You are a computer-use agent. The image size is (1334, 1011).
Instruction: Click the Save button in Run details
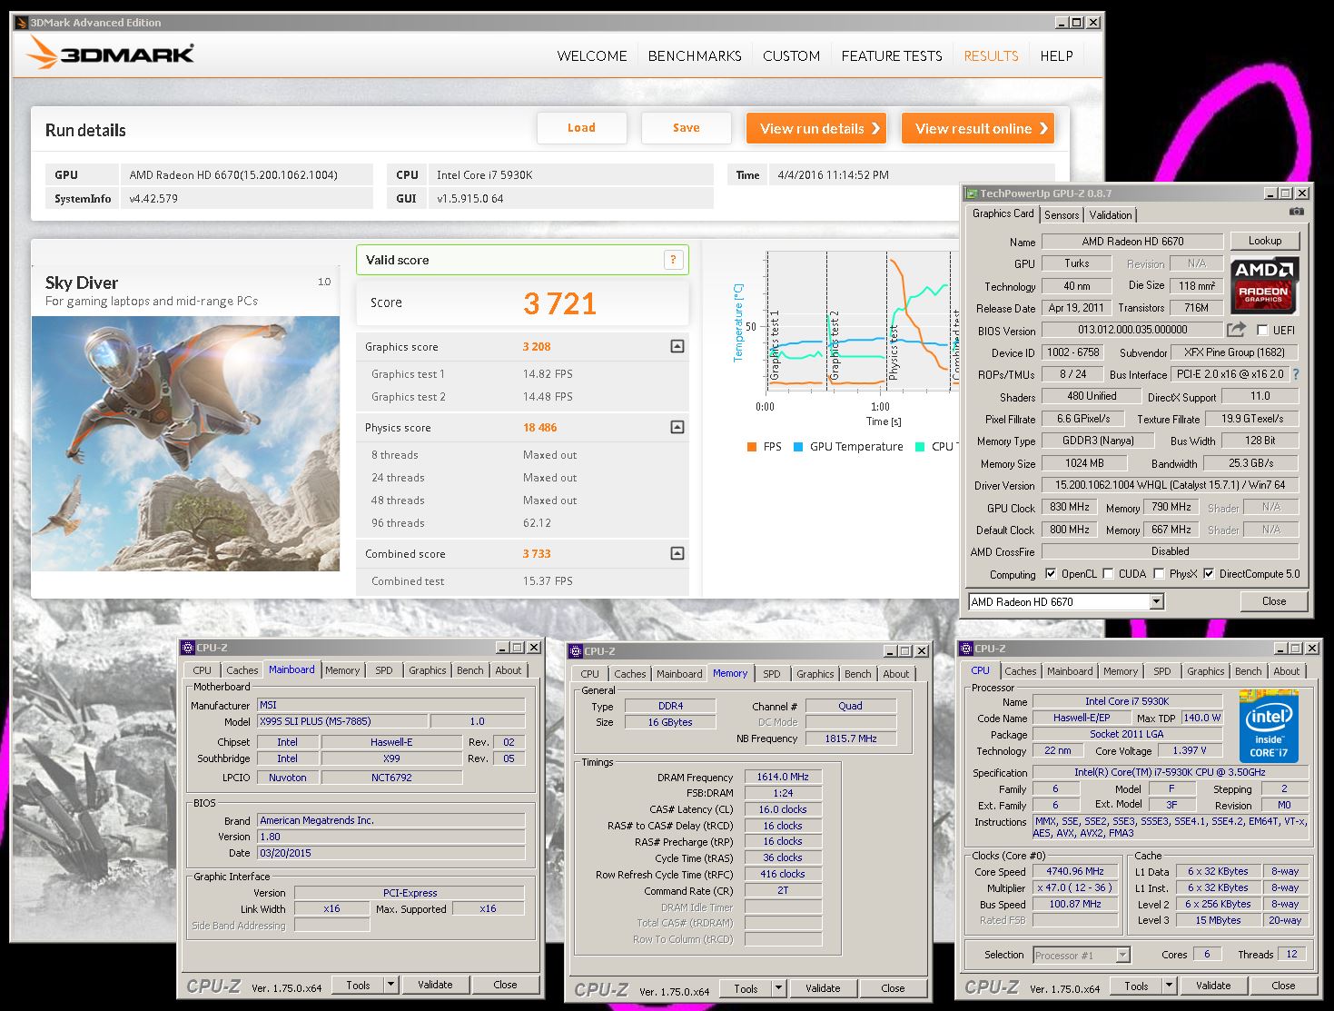pyautogui.click(x=687, y=128)
